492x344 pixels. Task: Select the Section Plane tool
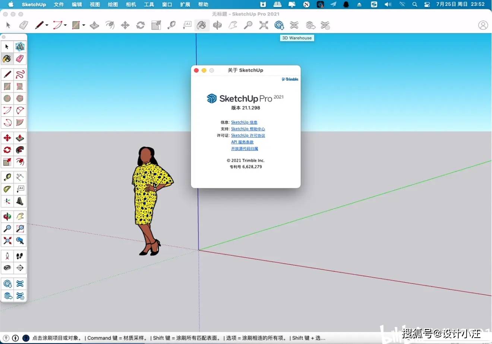20,268
